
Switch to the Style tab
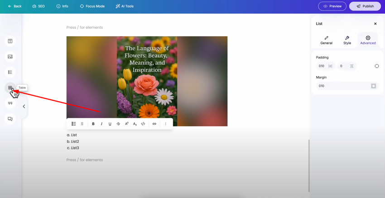[347, 40]
